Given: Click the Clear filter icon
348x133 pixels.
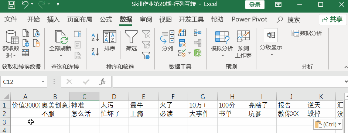Looking at the screenshot, I should pos(146,34).
